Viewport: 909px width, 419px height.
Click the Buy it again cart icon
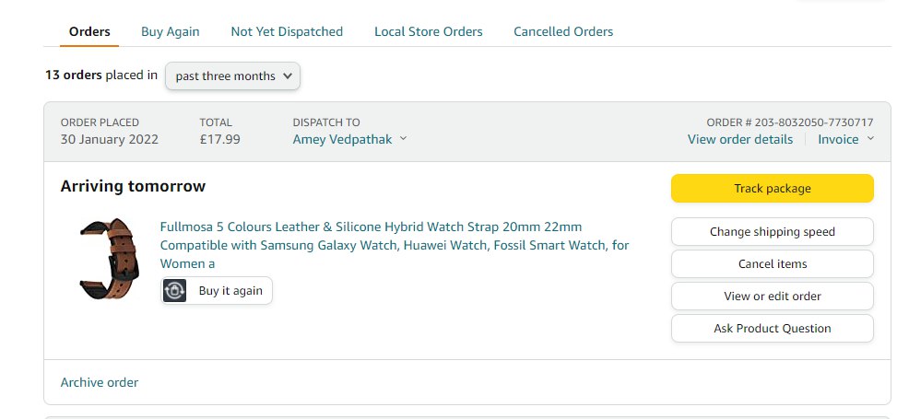point(175,290)
